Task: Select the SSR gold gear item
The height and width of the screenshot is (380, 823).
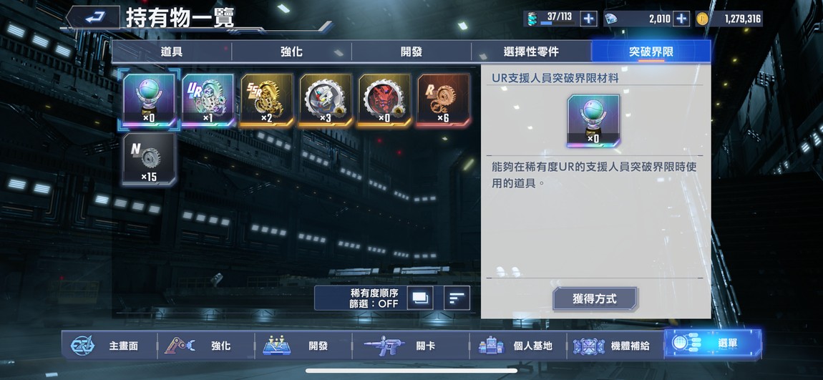Action: click(267, 100)
